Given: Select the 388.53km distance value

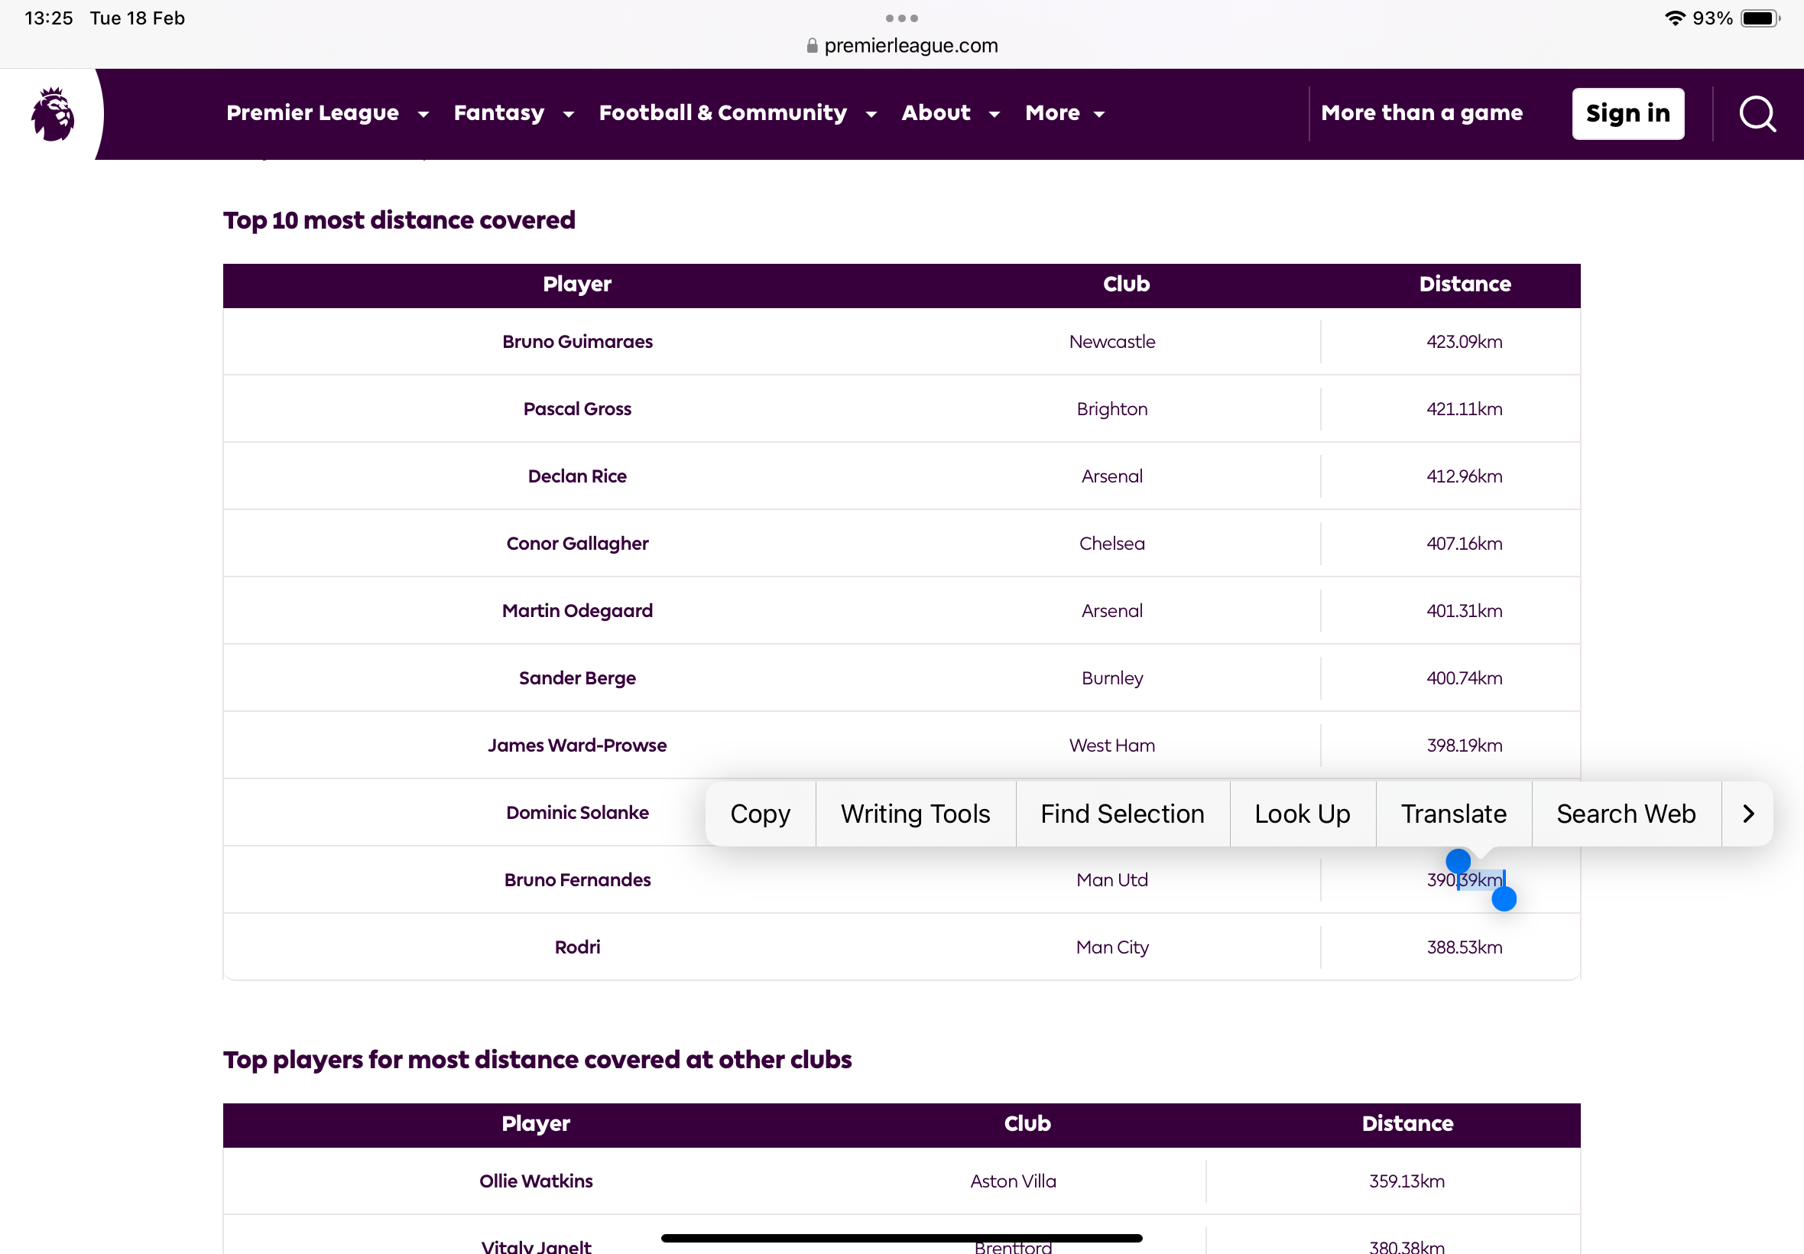Looking at the screenshot, I should (x=1464, y=947).
